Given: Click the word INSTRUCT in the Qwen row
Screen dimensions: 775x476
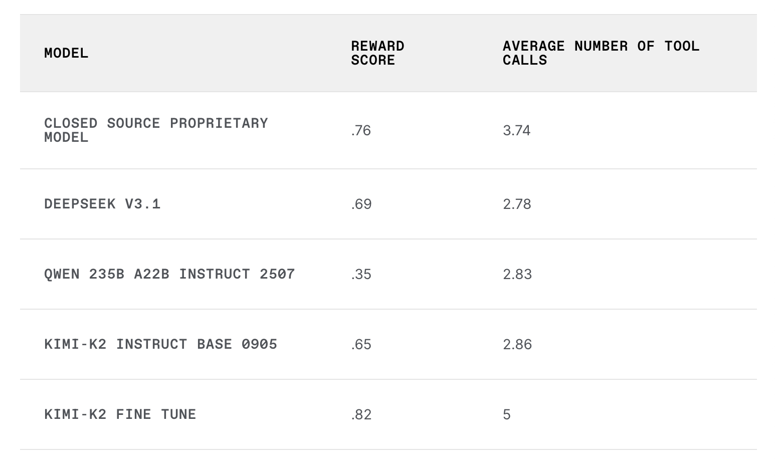Looking at the screenshot, I should (215, 274).
